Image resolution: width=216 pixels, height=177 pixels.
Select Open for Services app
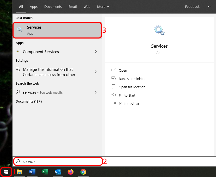pos(123,70)
